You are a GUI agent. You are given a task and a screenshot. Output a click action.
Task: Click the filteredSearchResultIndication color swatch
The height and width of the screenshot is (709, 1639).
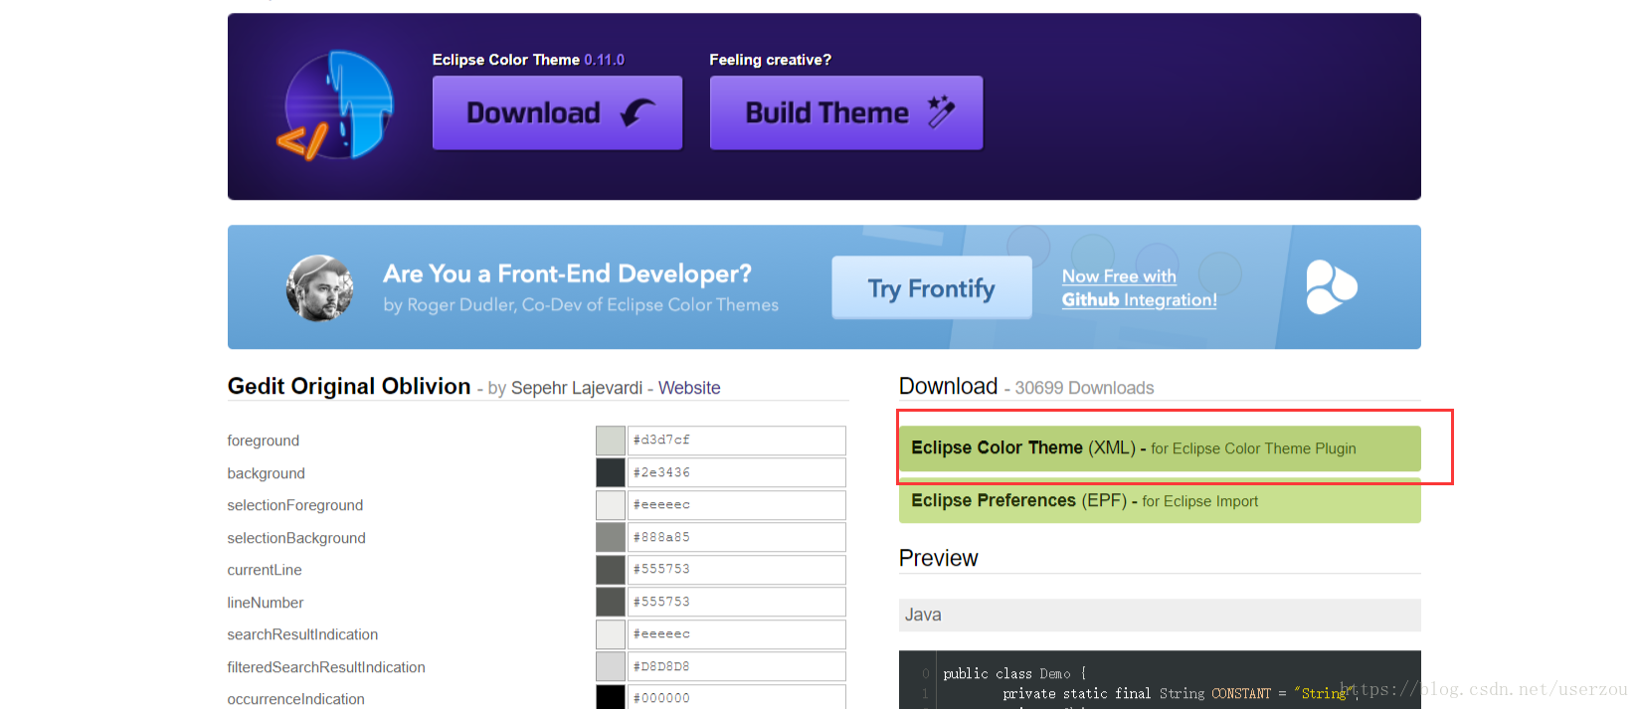point(611,666)
